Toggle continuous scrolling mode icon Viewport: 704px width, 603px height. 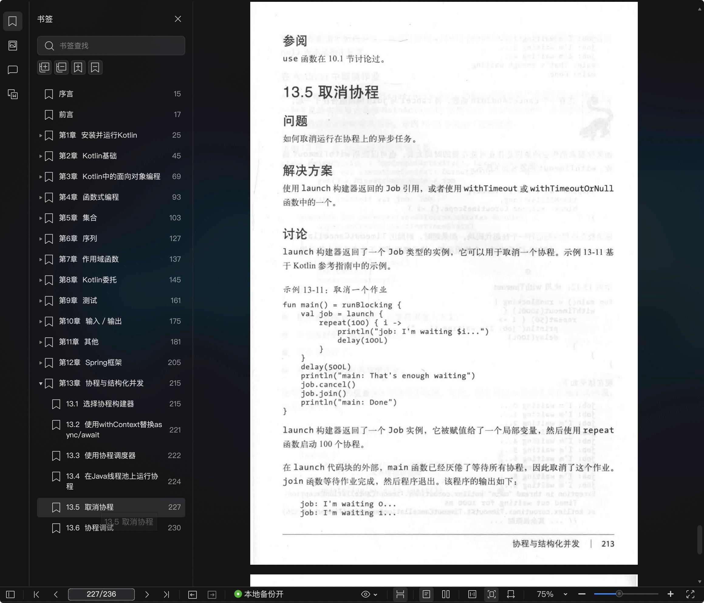click(x=400, y=594)
